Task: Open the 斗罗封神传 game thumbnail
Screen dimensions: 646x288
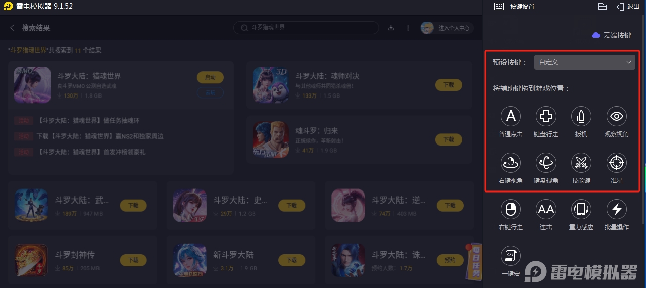Action: (31, 261)
